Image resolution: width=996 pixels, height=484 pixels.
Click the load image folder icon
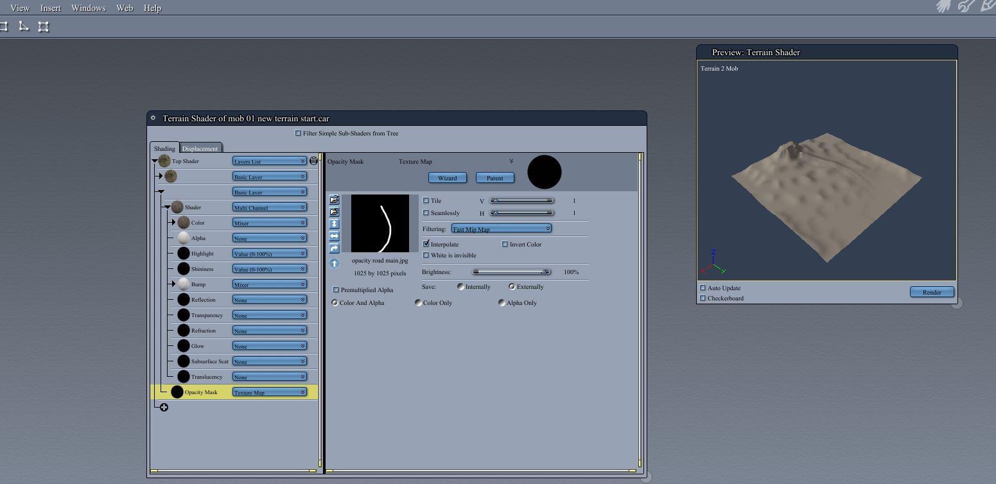tap(334, 200)
